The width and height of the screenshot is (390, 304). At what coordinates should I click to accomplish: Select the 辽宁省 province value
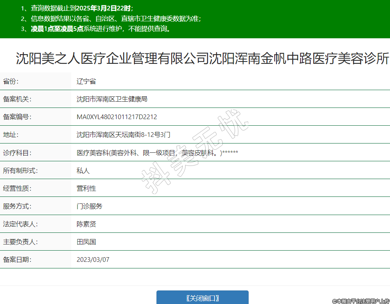[x=86, y=81]
